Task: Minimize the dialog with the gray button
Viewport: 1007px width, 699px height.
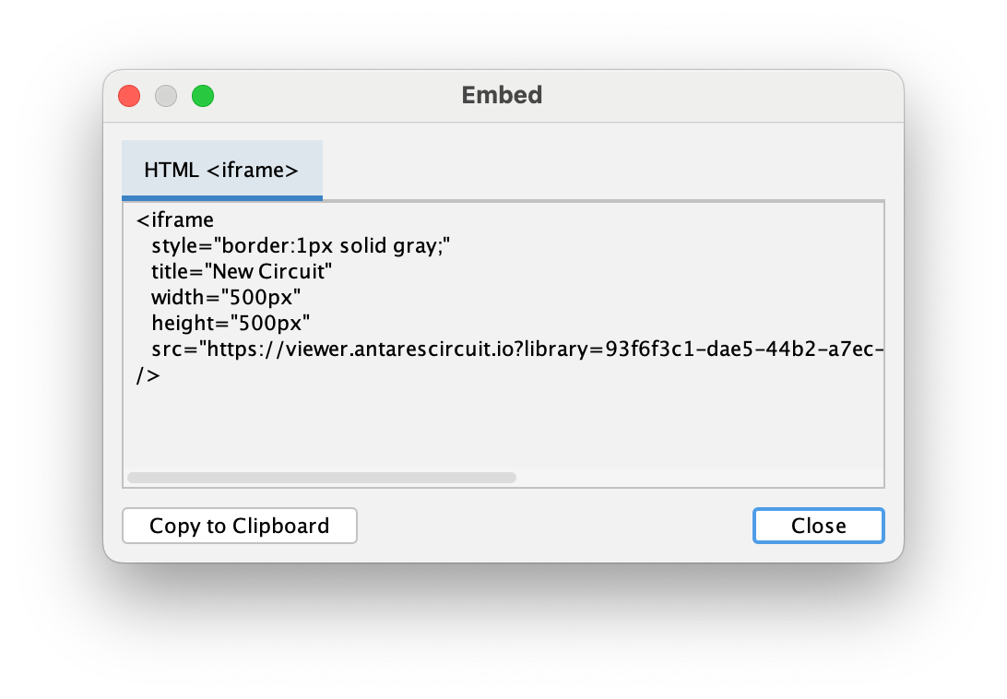Action: coord(166,95)
